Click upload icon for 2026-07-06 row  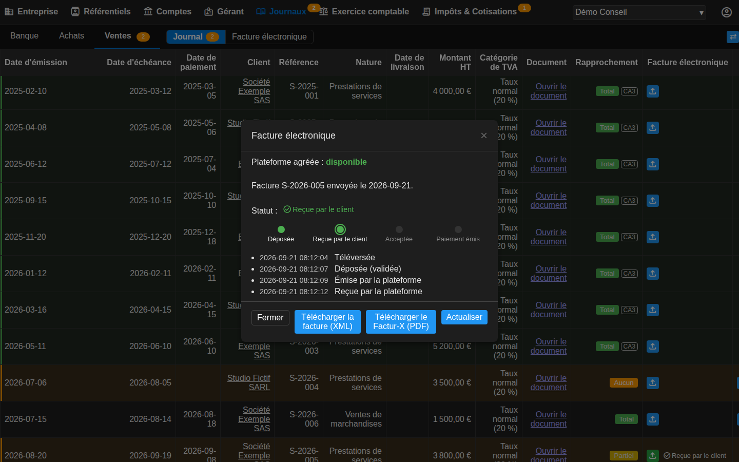pyautogui.click(x=652, y=383)
